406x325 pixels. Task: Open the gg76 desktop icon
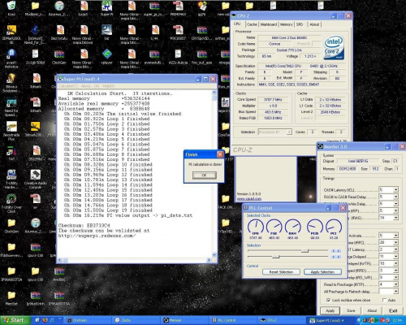pos(201,8)
